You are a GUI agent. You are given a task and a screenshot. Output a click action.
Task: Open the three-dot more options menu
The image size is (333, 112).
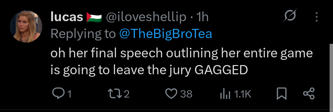[316, 17]
